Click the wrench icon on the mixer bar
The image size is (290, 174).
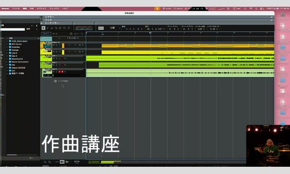(271, 17)
